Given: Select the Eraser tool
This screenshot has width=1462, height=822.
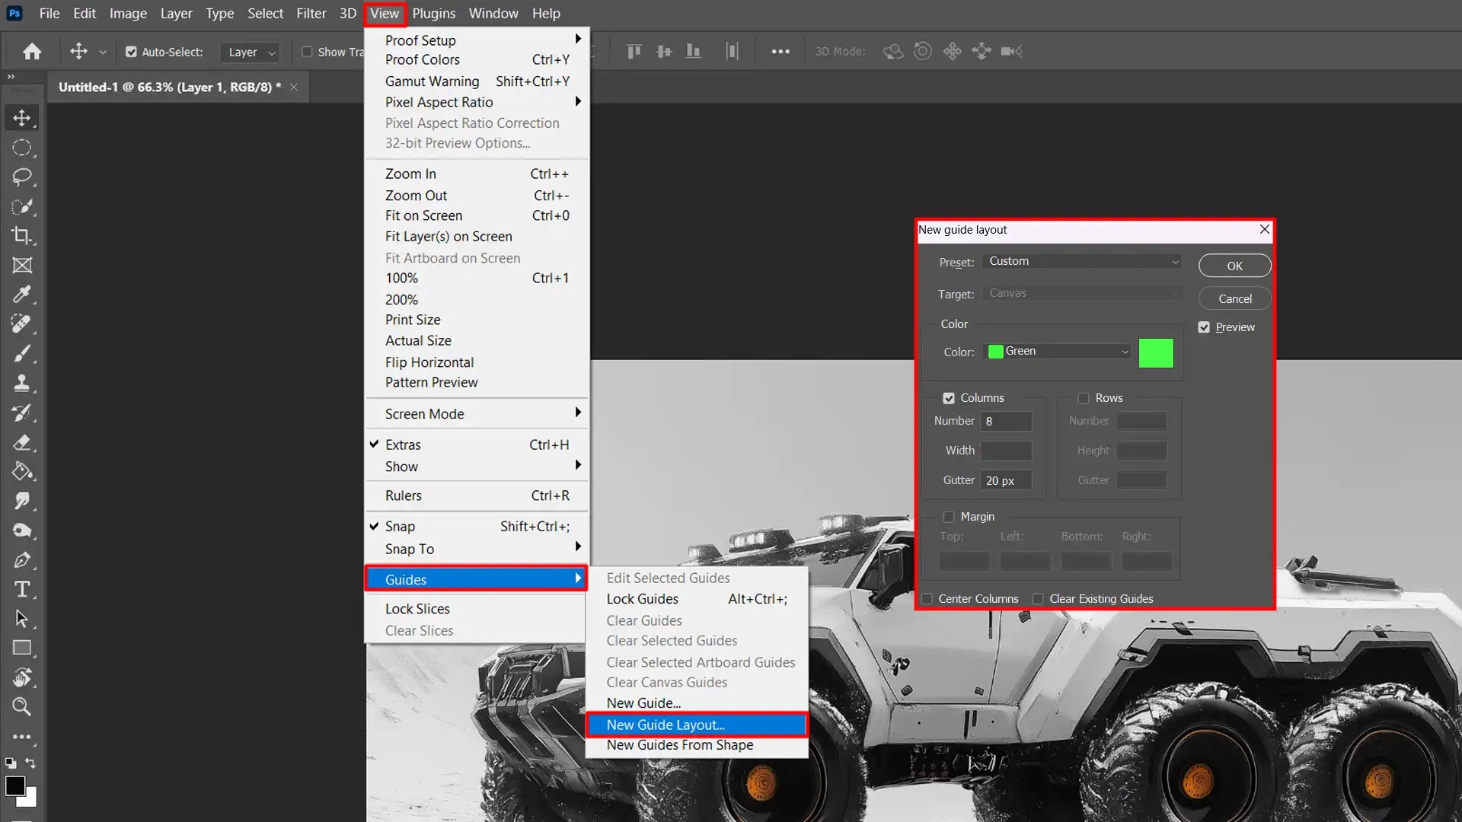Looking at the screenshot, I should [21, 442].
